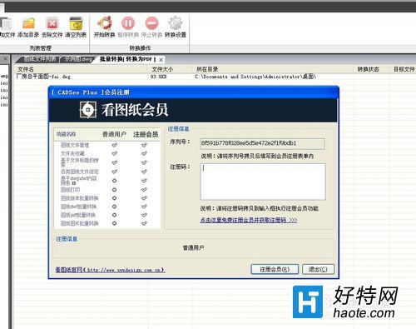Click the File Size column header

(x=162, y=69)
